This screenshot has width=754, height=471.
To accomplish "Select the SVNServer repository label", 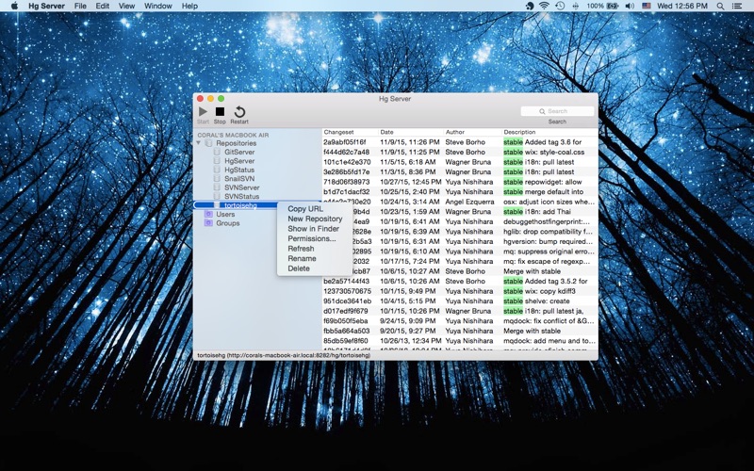I will [242, 187].
